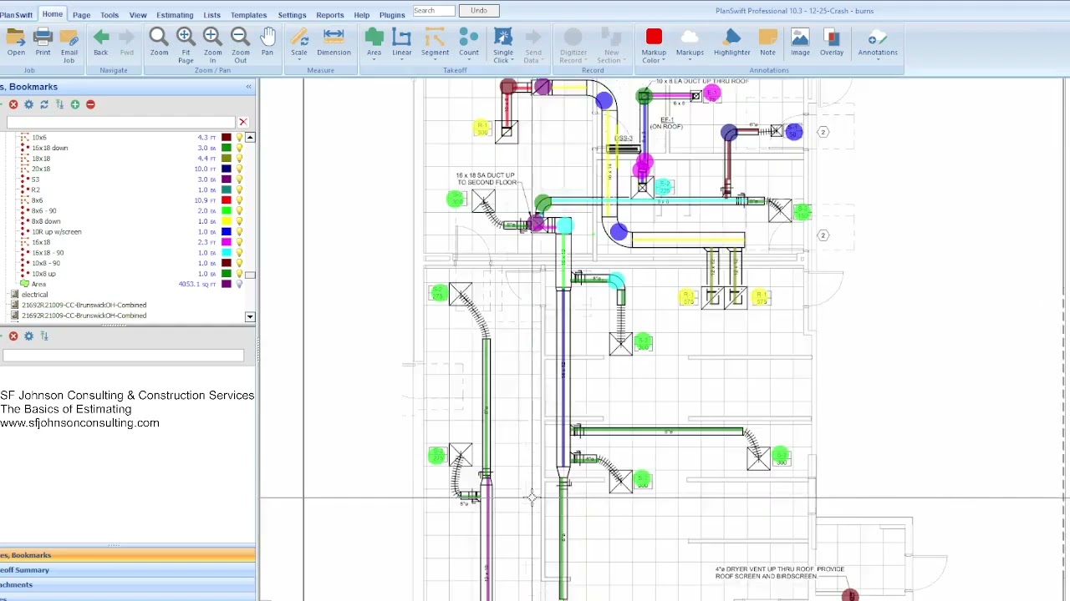Open the Templates ribbon tab
The image size is (1070, 601).
[x=248, y=15]
